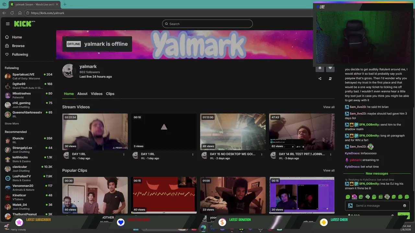The height and width of the screenshot is (233, 415).
Task: Go back in browser history
Action: tap(4, 13)
